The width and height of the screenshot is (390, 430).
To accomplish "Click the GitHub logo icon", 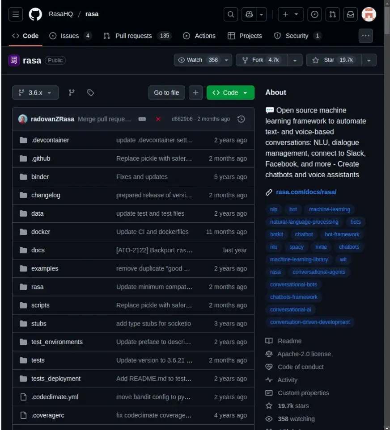I will point(35,14).
